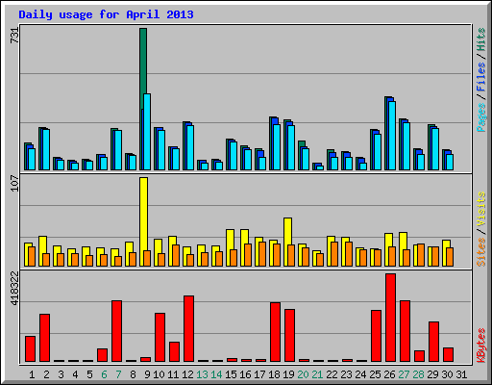Click day label 9 on x-axis

click(x=147, y=374)
